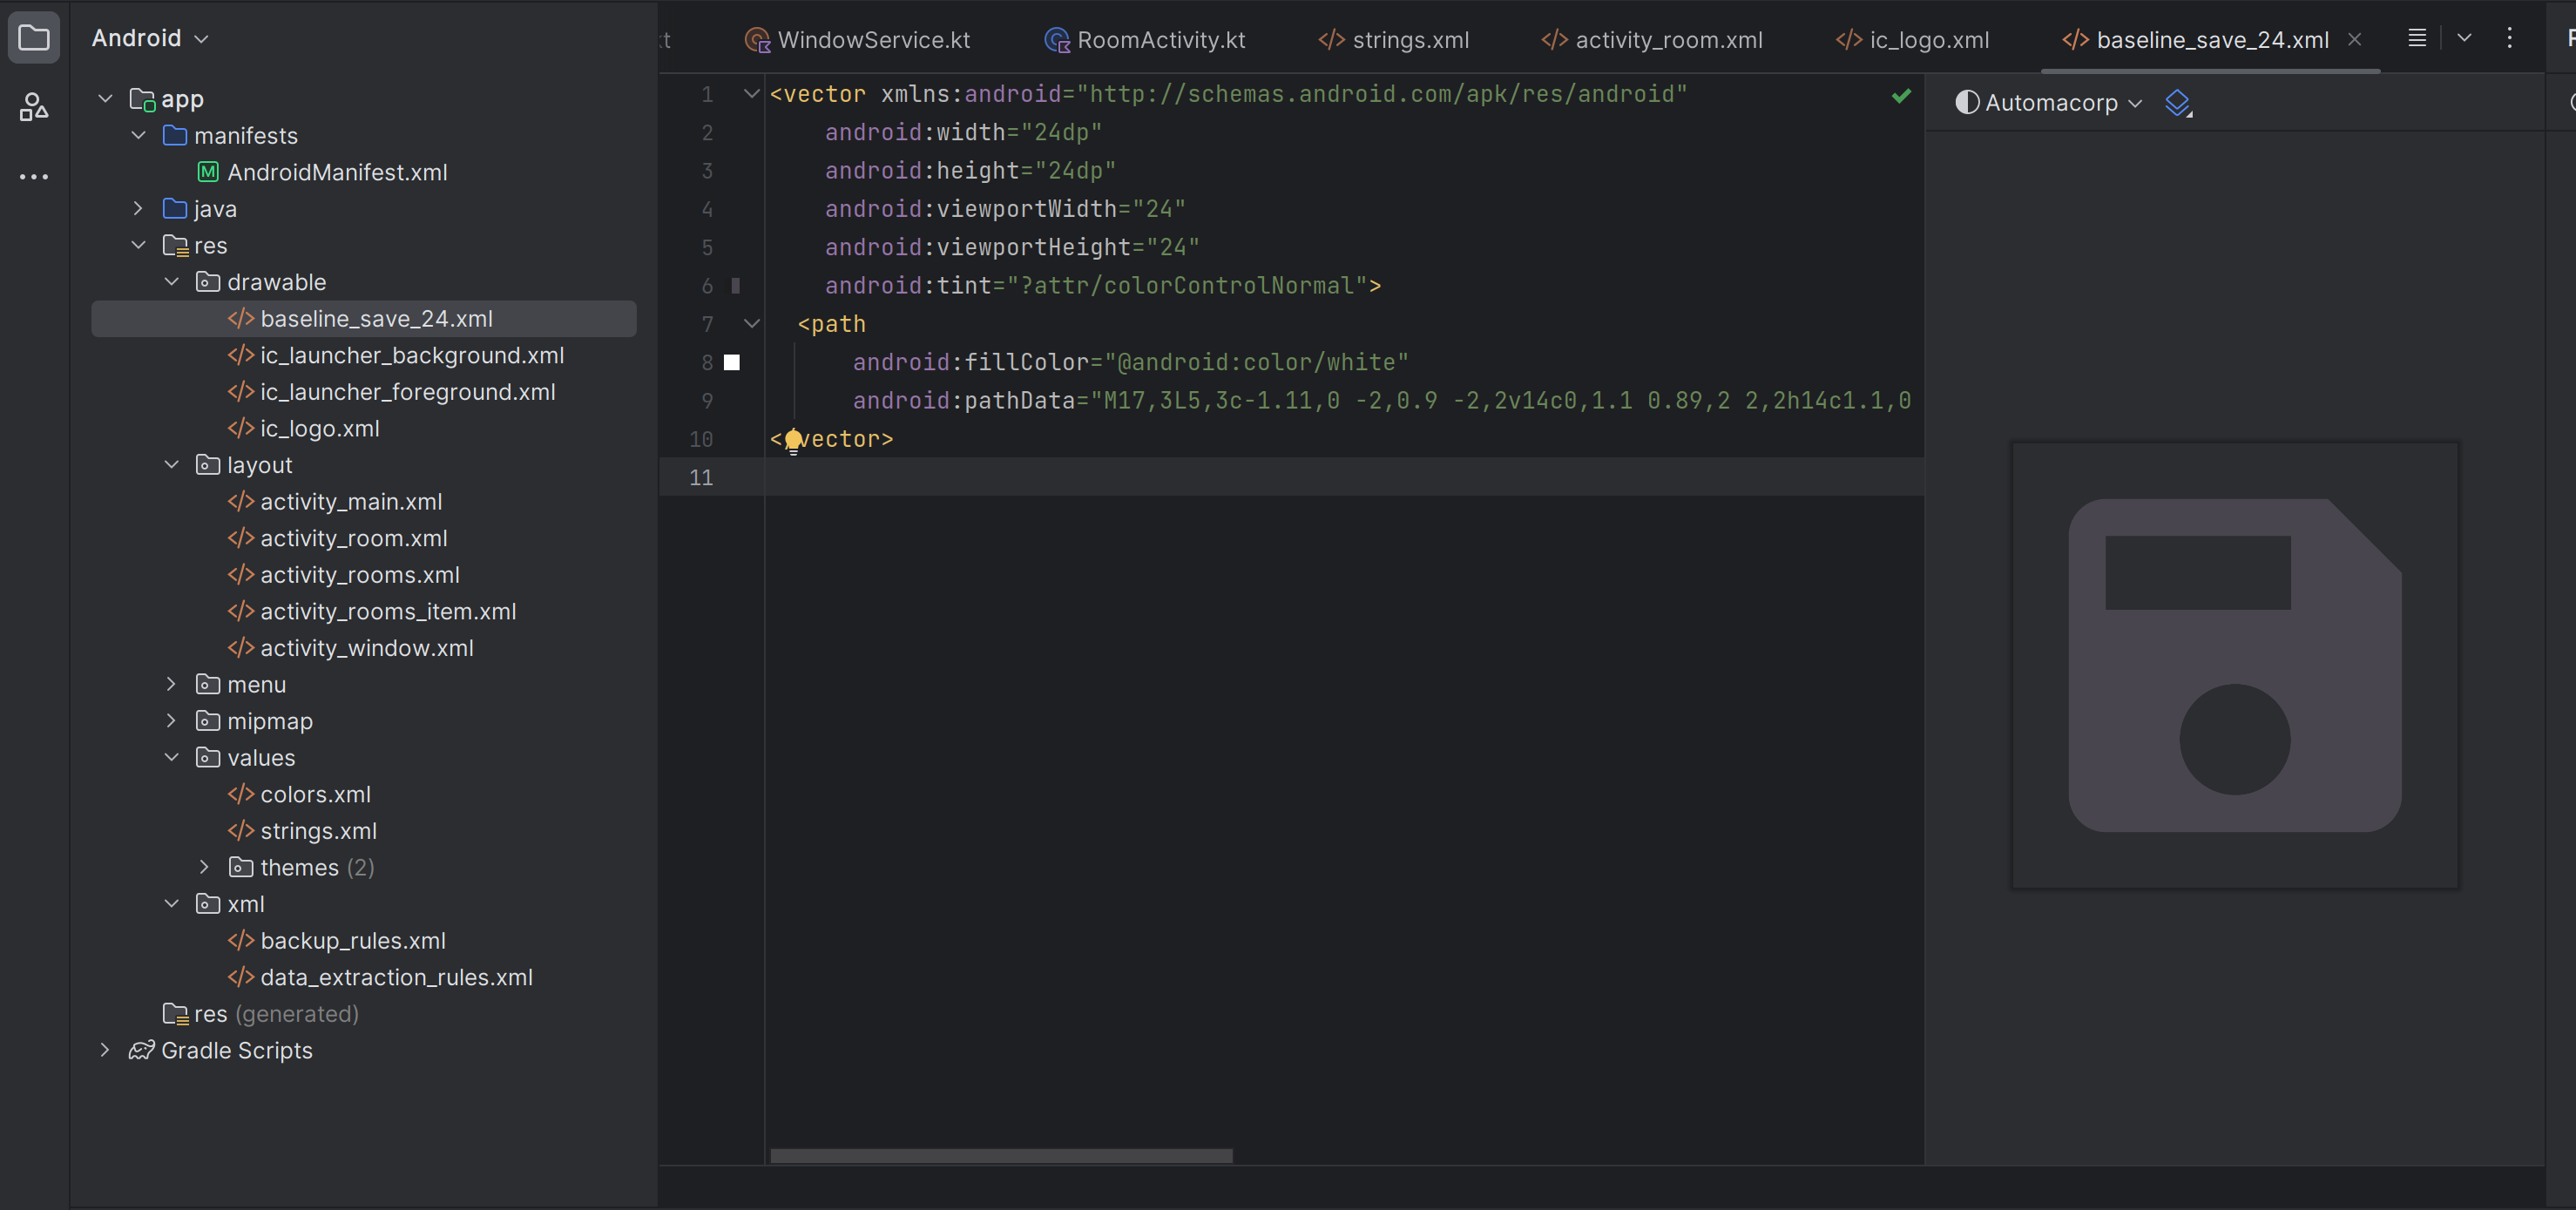The width and height of the screenshot is (2576, 1210).
Task: Select activity_room.xml in the layout folder
Action: [x=338, y=538]
